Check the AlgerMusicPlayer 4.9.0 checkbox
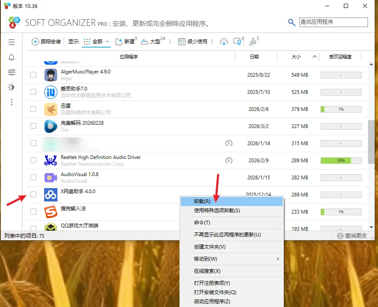Image resolution: width=378 pixels, height=307 pixels. (x=33, y=75)
